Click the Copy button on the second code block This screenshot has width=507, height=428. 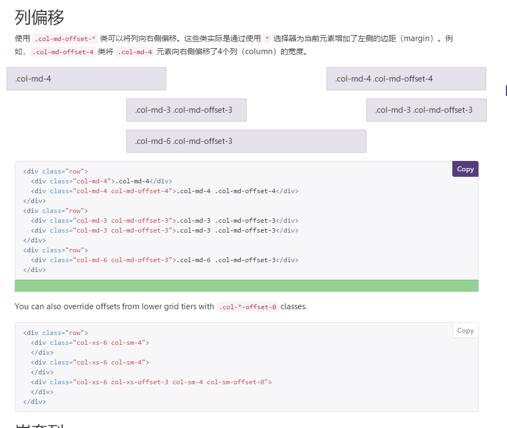[x=464, y=330]
